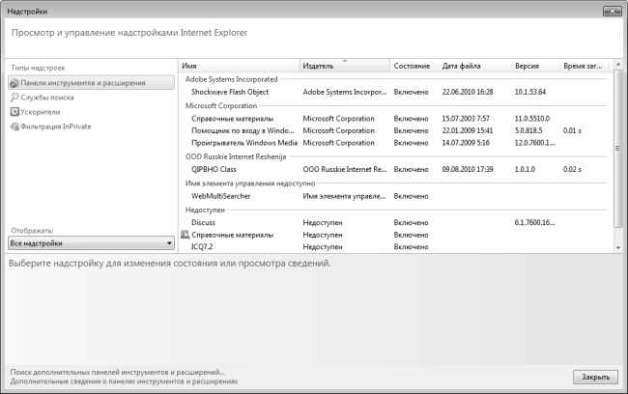Close the Надстройки window with X
The width and height of the screenshot is (628, 394).
click(612, 12)
